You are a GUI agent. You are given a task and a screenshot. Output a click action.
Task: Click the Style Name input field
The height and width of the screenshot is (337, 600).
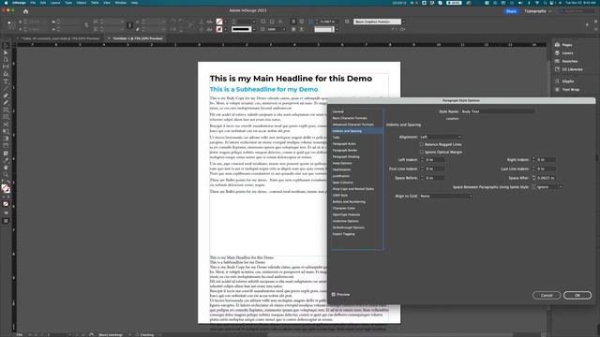(498, 111)
